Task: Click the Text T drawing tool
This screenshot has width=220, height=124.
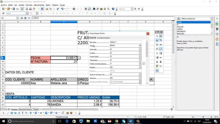Action: pyautogui.click(x=23, y=113)
